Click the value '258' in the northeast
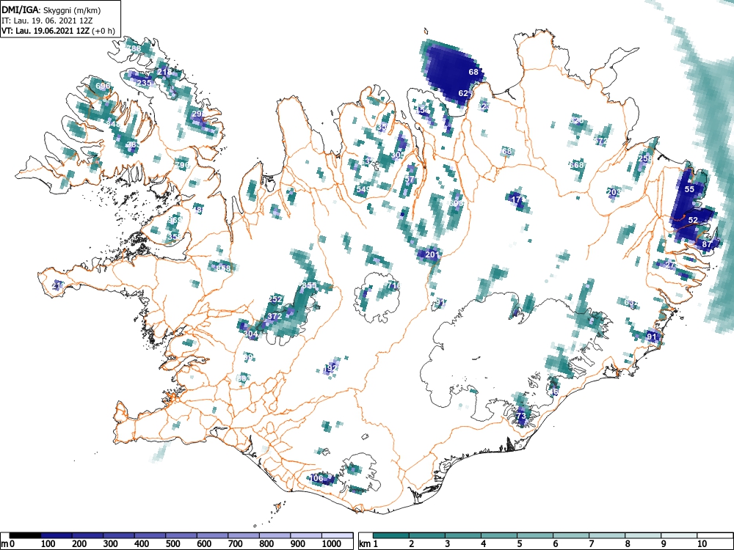The image size is (734, 550). (x=645, y=158)
